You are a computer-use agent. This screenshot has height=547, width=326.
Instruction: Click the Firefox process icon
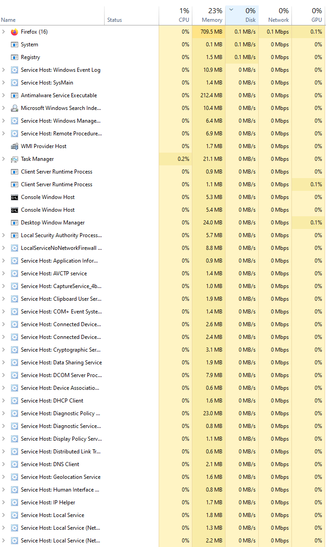point(14,32)
